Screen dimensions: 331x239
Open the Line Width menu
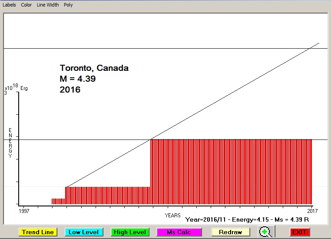click(x=48, y=5)
